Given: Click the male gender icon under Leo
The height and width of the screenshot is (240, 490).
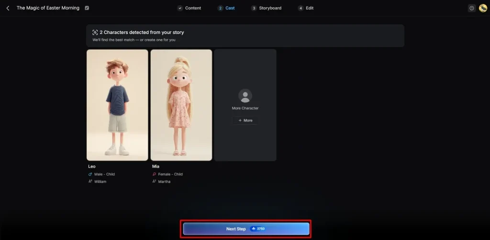Looking at the screenshot, I should tap(90, 174).
